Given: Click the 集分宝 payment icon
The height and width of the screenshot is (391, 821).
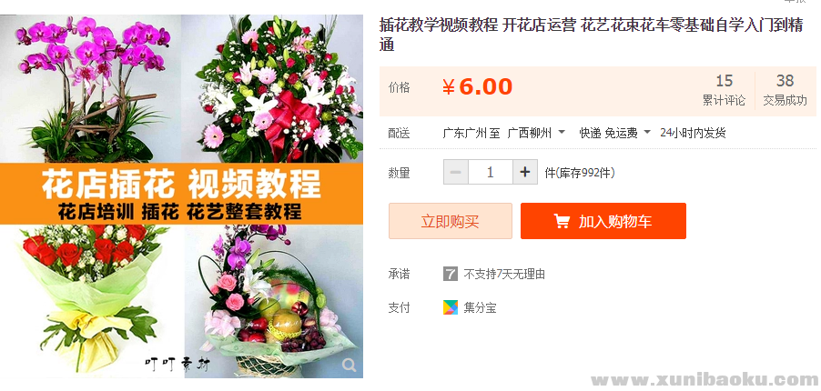Looking at the screenshot, I should [x=451, y=307].
